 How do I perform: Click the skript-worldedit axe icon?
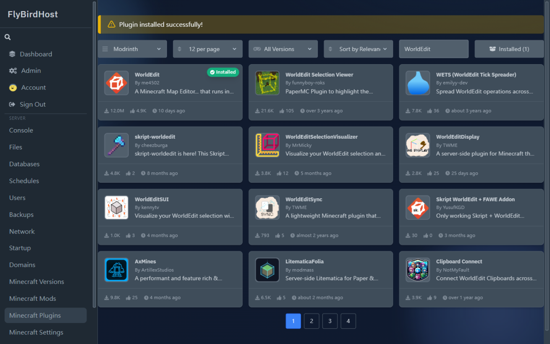coord(116,145)
